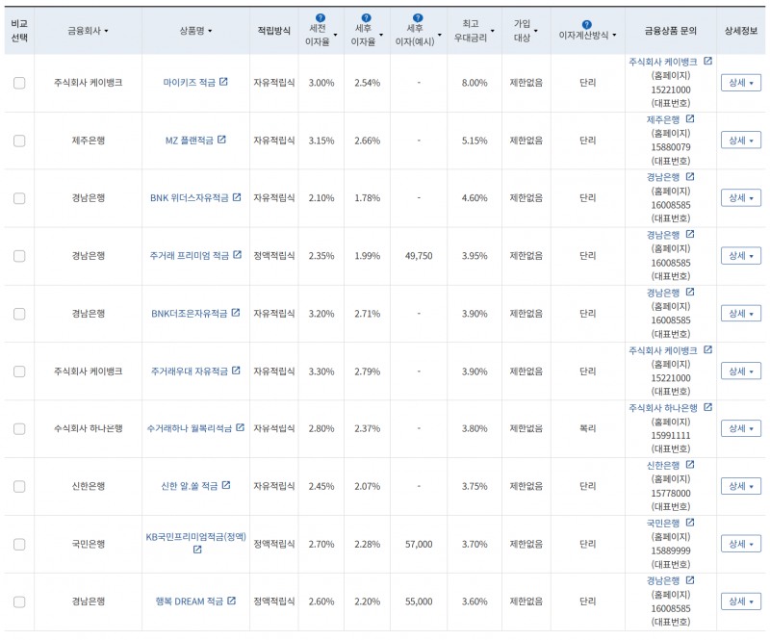Visit 제주은행 homepage link in contact column
The width and height of the screenshot is (770, 640).
click(x=663, y=119)
